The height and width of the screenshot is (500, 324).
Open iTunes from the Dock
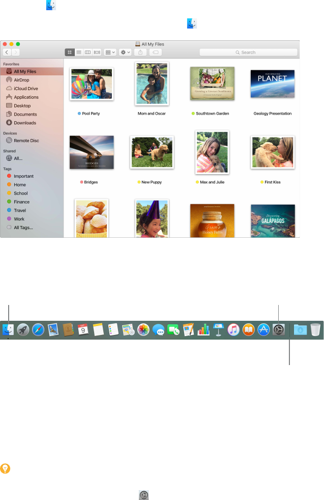[233, 330]
